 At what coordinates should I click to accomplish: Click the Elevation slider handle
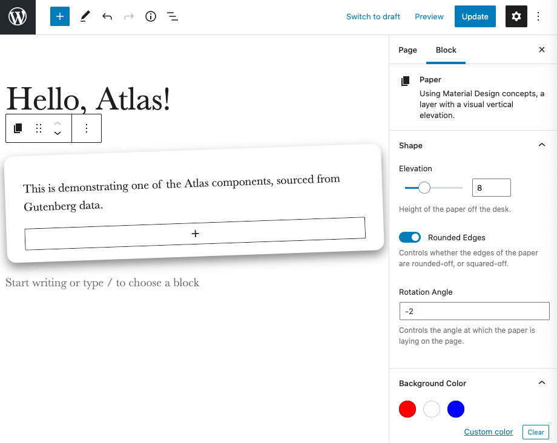pyautogui.click(x=424, y=188)
